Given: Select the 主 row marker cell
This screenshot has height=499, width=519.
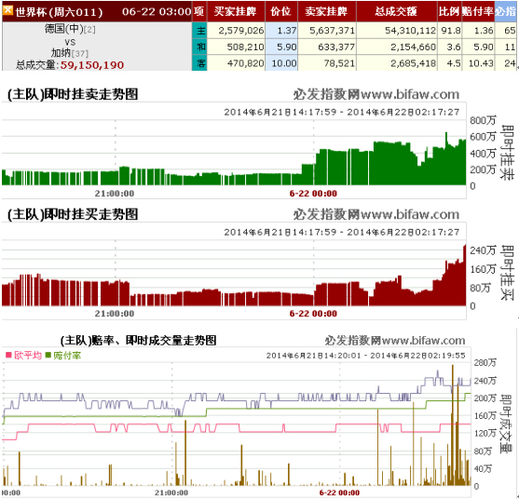Looking at the screenshot, I should point(199,31).
